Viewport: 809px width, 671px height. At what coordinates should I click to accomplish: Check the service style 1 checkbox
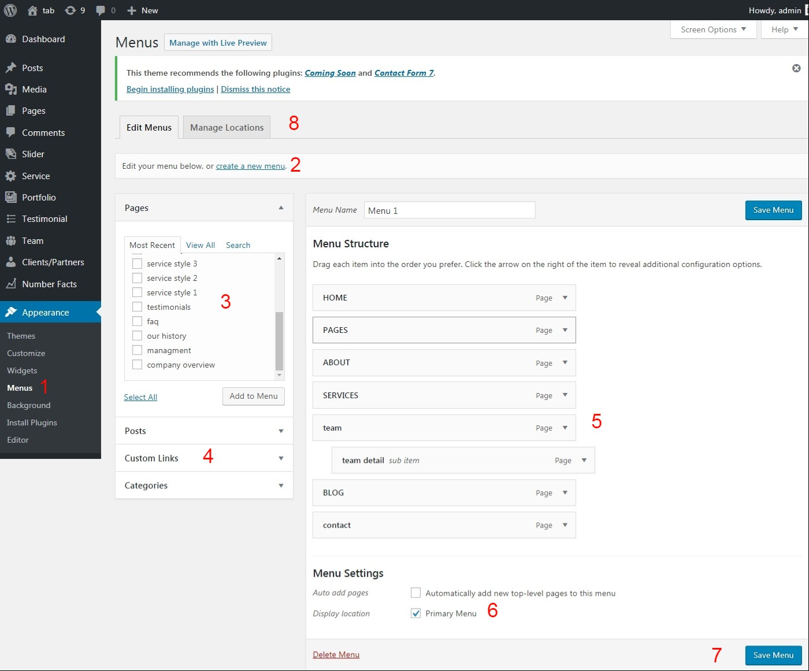137,292
